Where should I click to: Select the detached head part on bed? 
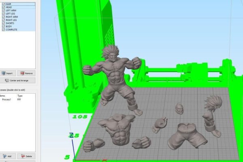(179, 109)
